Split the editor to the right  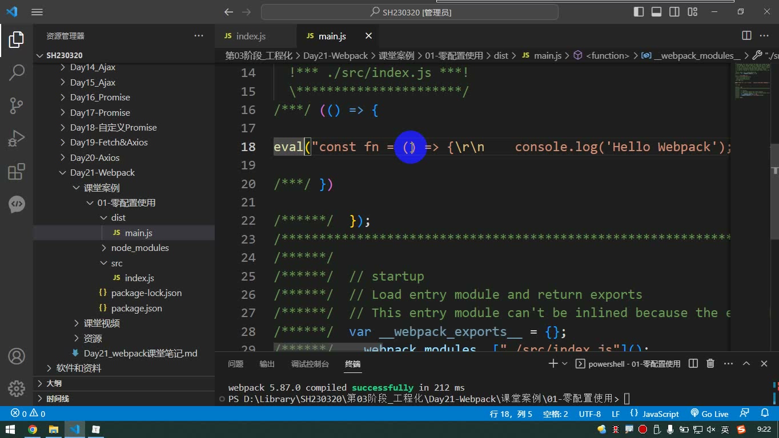[746, 35]
